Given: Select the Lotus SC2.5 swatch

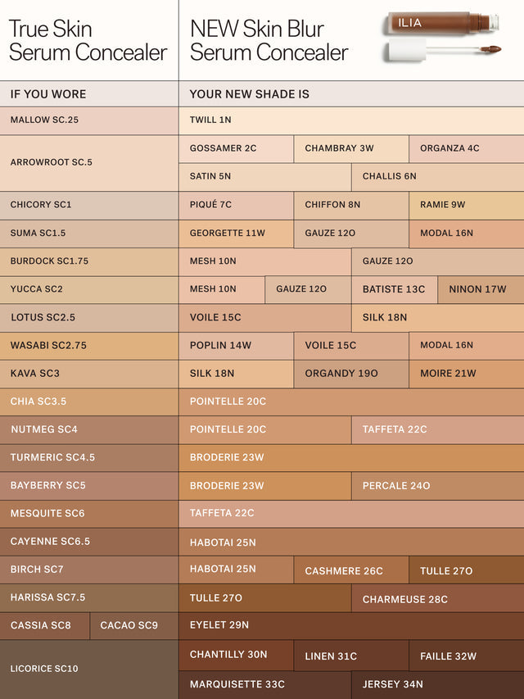Looking at the screenshot, I should (89, 318).
